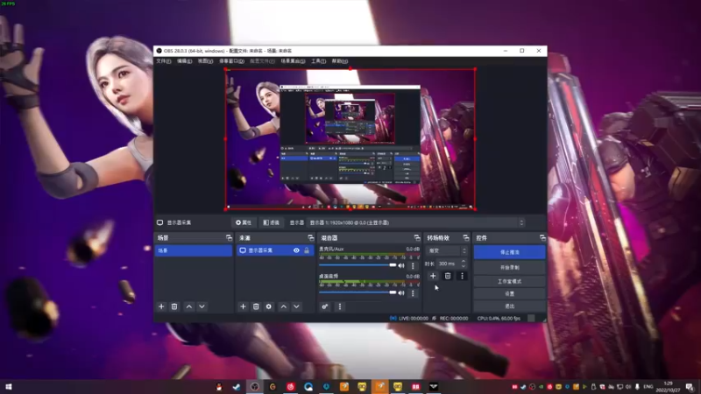This screenshot has width=701, height=394.
Task: Open Steam from the Windows taskbar
Action: (237, 387)
